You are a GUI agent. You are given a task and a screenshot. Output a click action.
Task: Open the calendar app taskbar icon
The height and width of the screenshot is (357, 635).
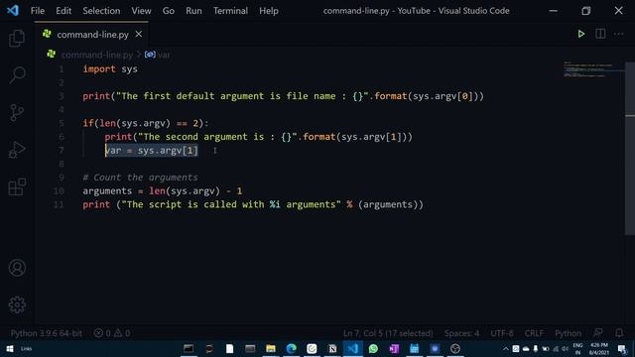click(414, 348)
